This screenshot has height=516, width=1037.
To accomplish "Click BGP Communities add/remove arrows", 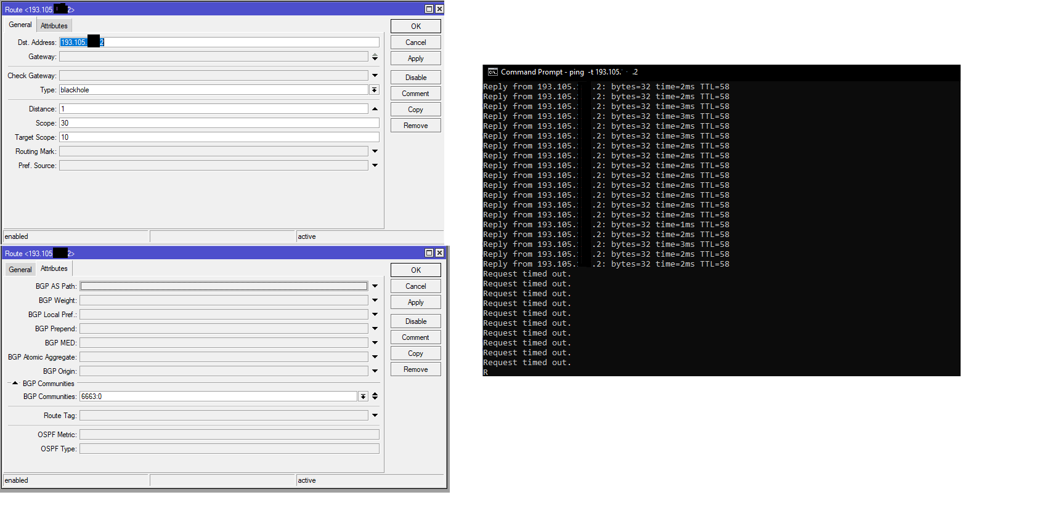I will click(375, 397).
